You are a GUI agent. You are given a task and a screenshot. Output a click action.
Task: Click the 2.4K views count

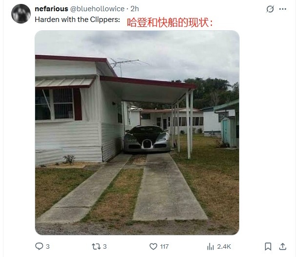(x=224, y=247)
